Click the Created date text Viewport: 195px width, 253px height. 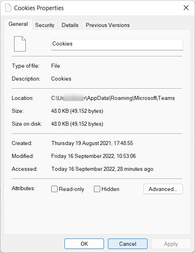point(92,143)
